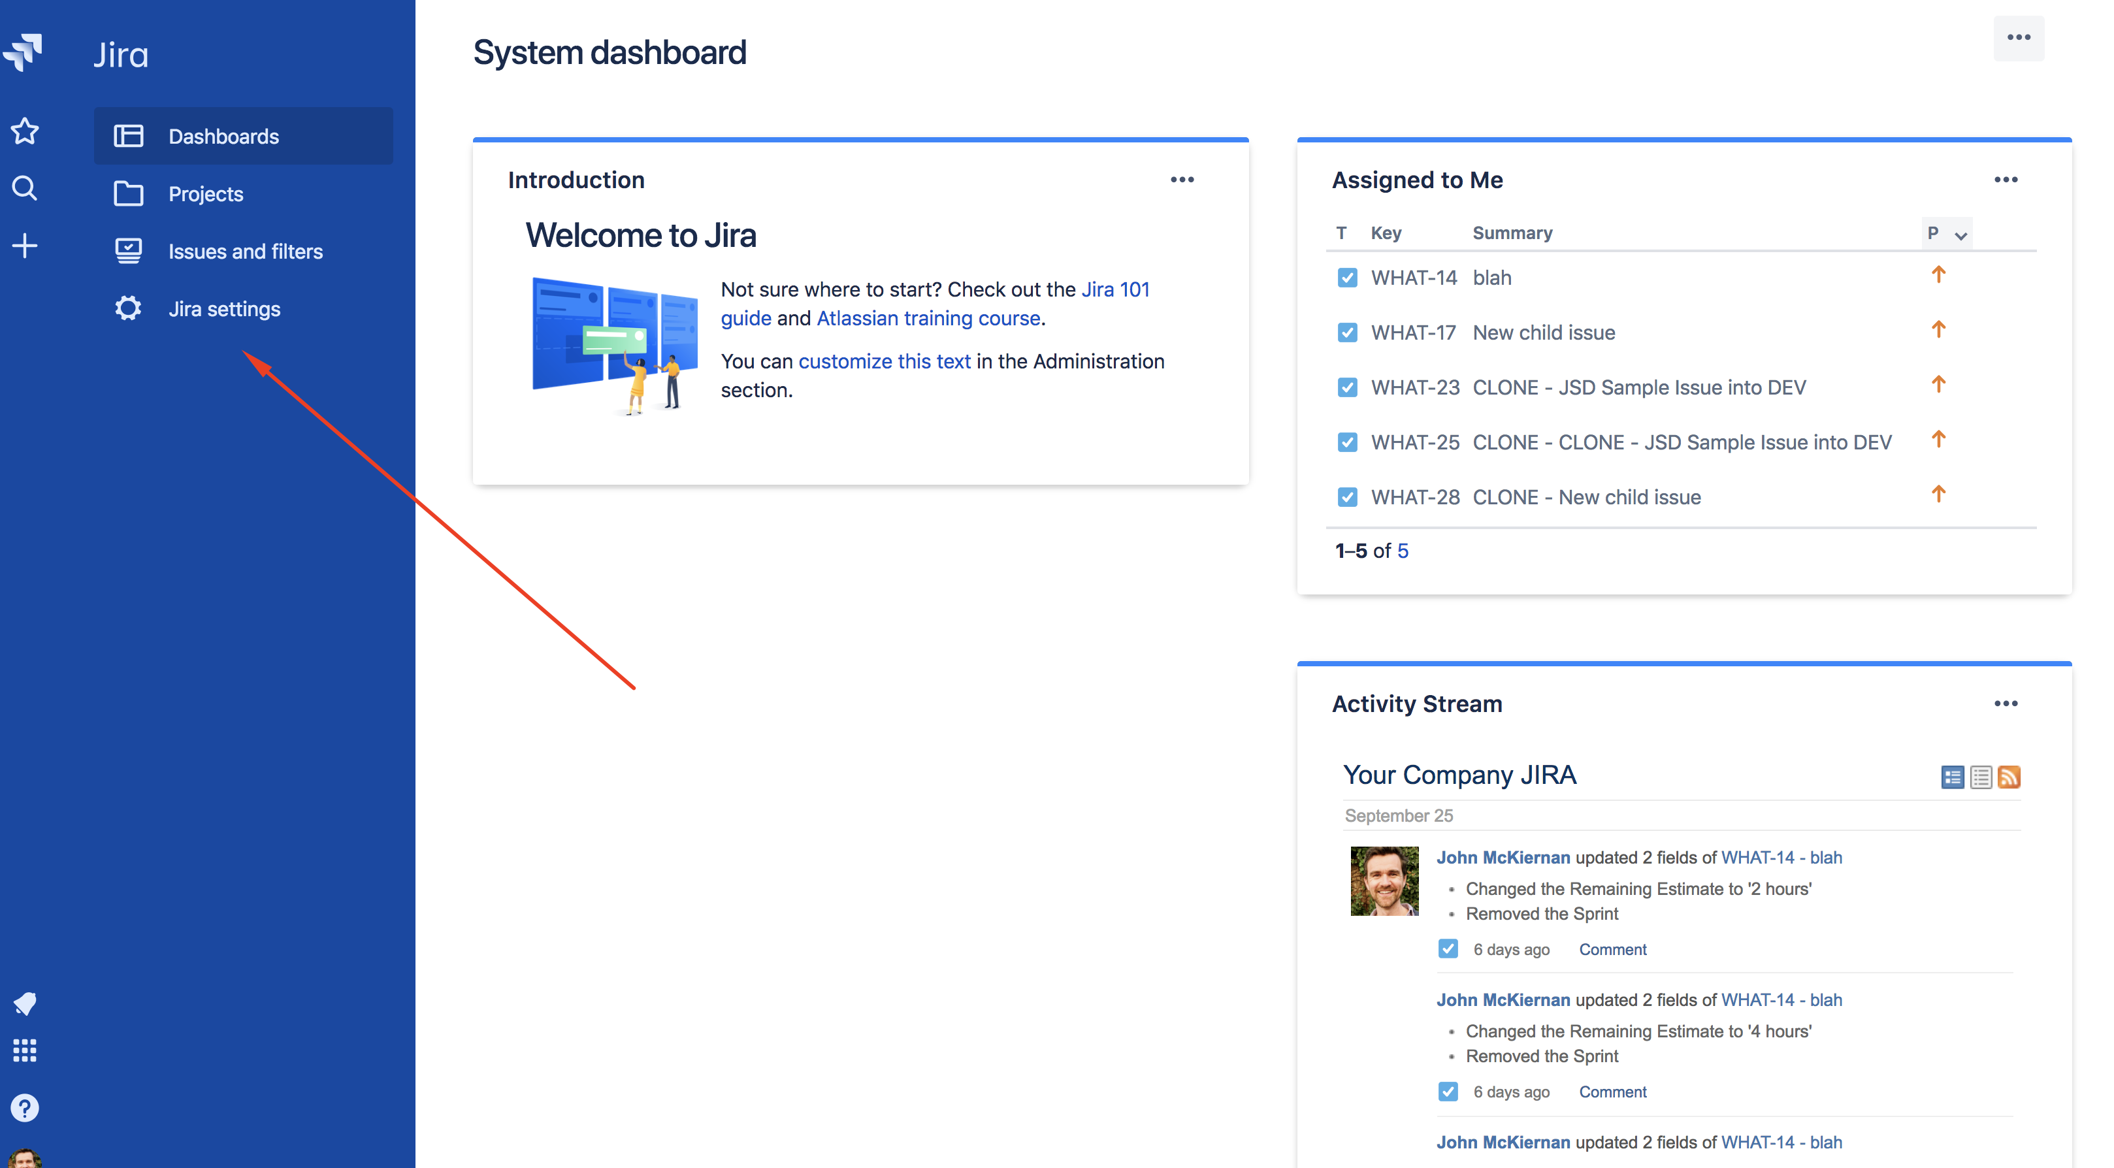The width and height of the screenshot is (2114, 1168).
Task: Open the RSS feed icon in Activity Stream
Action: [x=2009, y=777]
